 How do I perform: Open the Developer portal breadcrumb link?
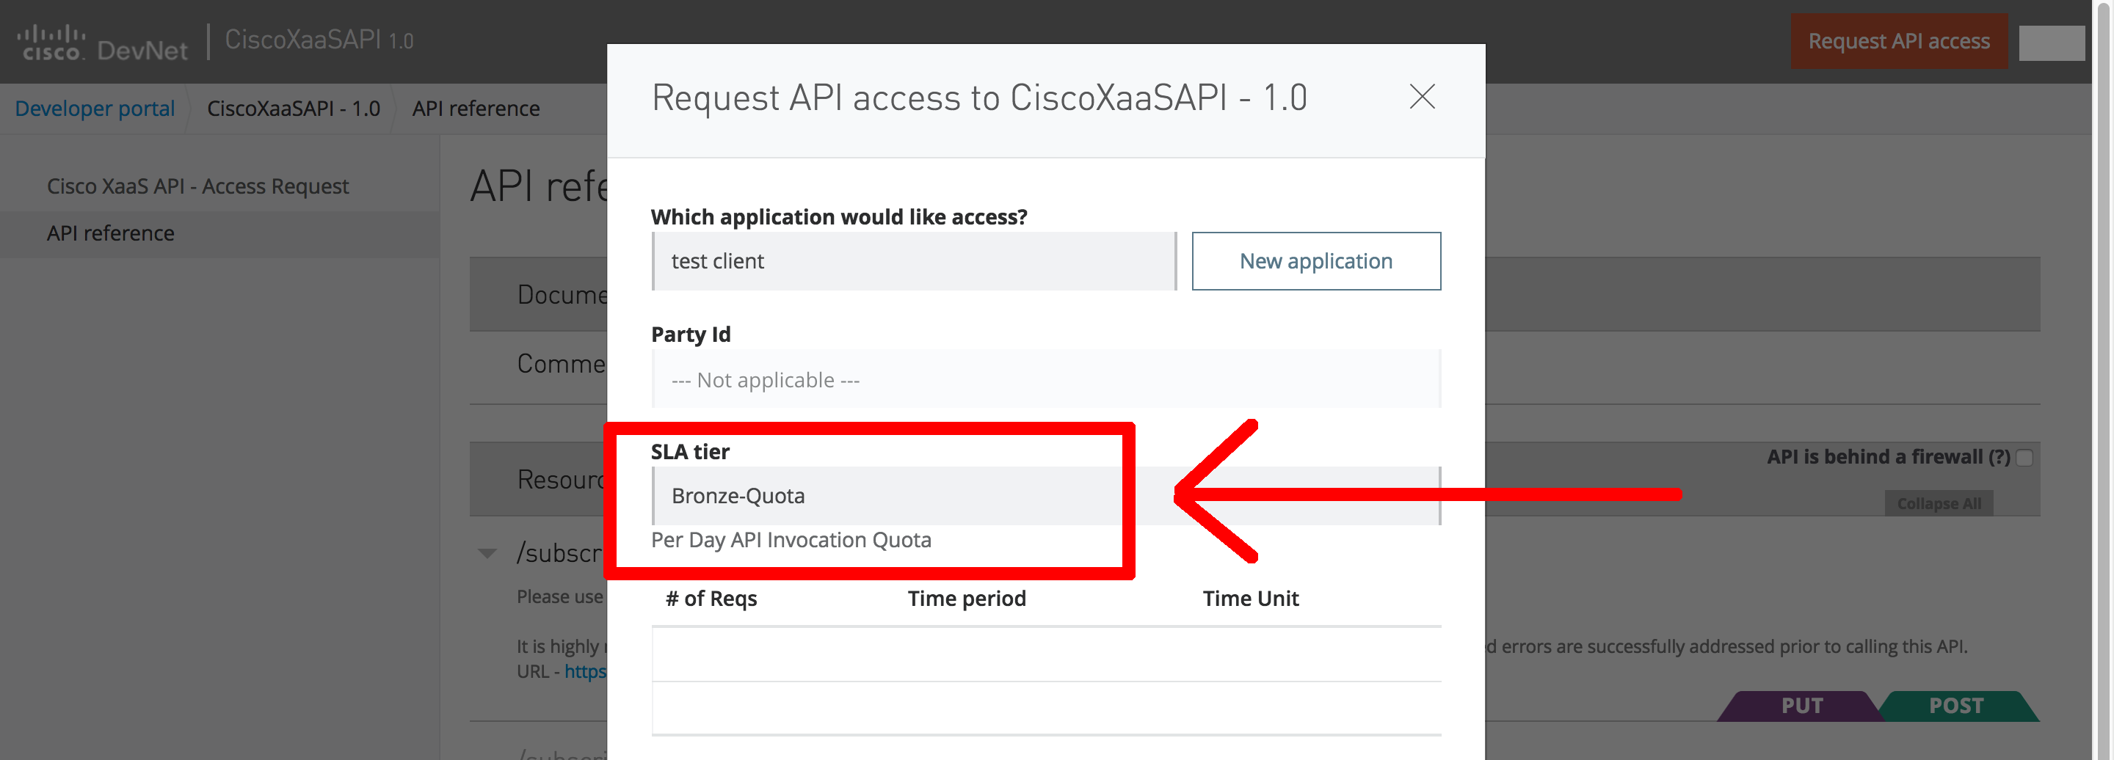click(x=95, y=109)
